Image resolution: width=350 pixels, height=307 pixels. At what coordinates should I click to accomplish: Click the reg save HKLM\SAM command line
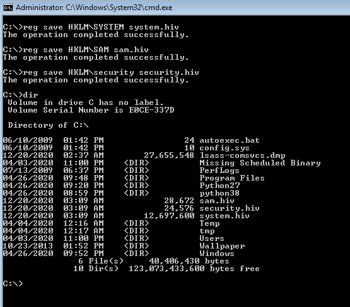coord(76,50)
